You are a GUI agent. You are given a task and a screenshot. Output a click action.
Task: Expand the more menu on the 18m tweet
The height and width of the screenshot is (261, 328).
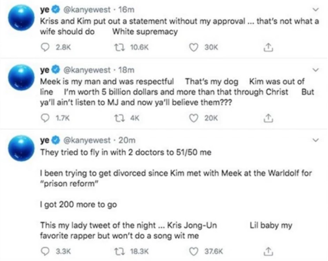pyautogui.click(x=316, y=70)
